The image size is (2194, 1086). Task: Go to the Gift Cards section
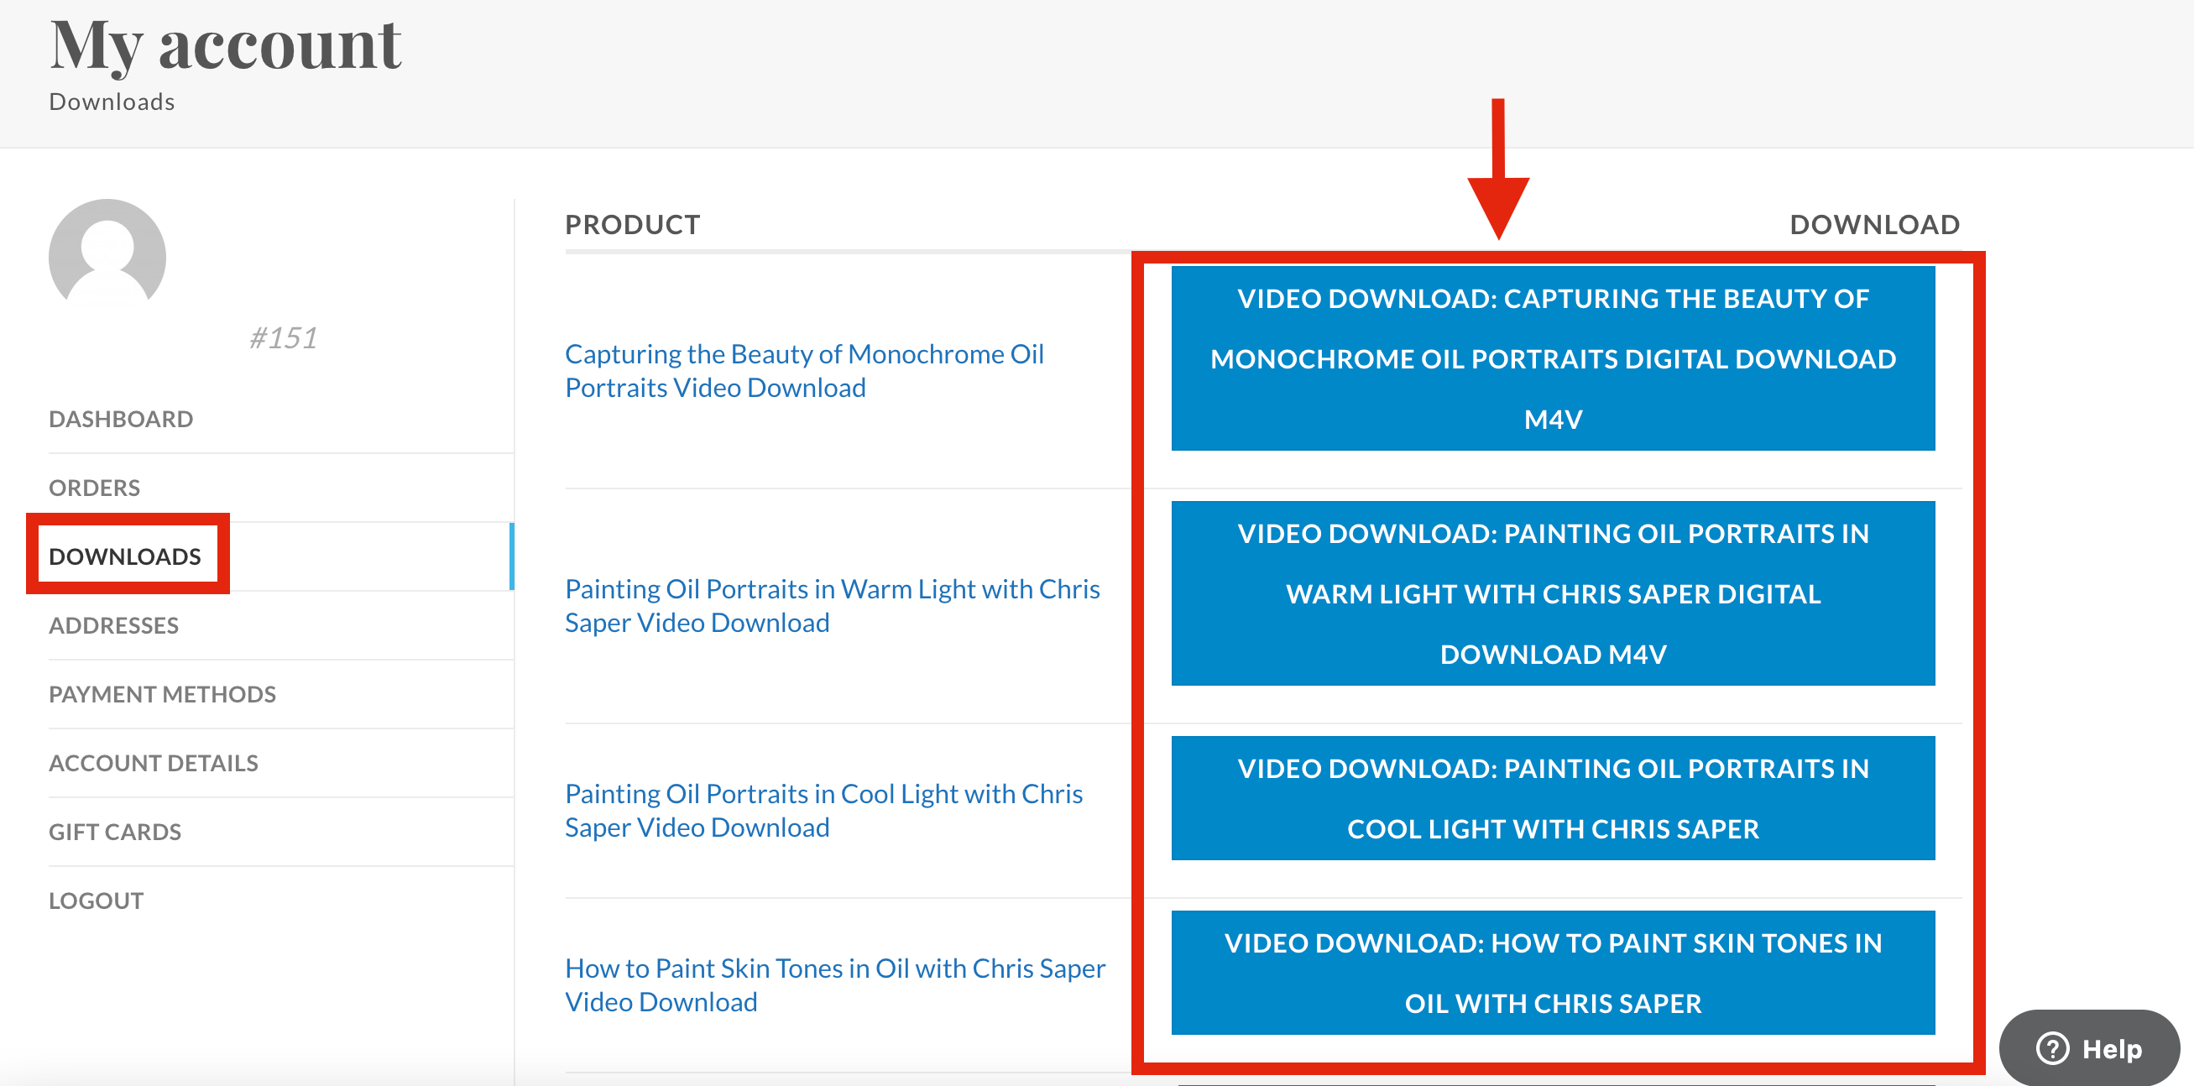click(x=115, y=832)
